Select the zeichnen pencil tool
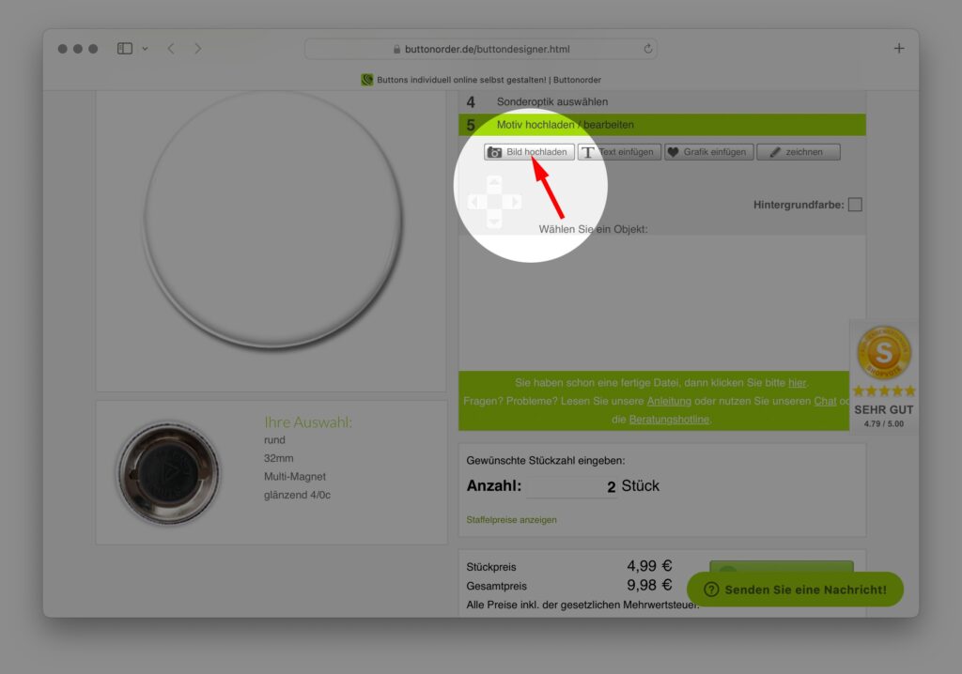The height and width of the screenshot is (674, 962). tap(798, 152)
